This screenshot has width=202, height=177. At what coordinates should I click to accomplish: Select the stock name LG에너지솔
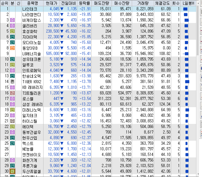point(32,53)
